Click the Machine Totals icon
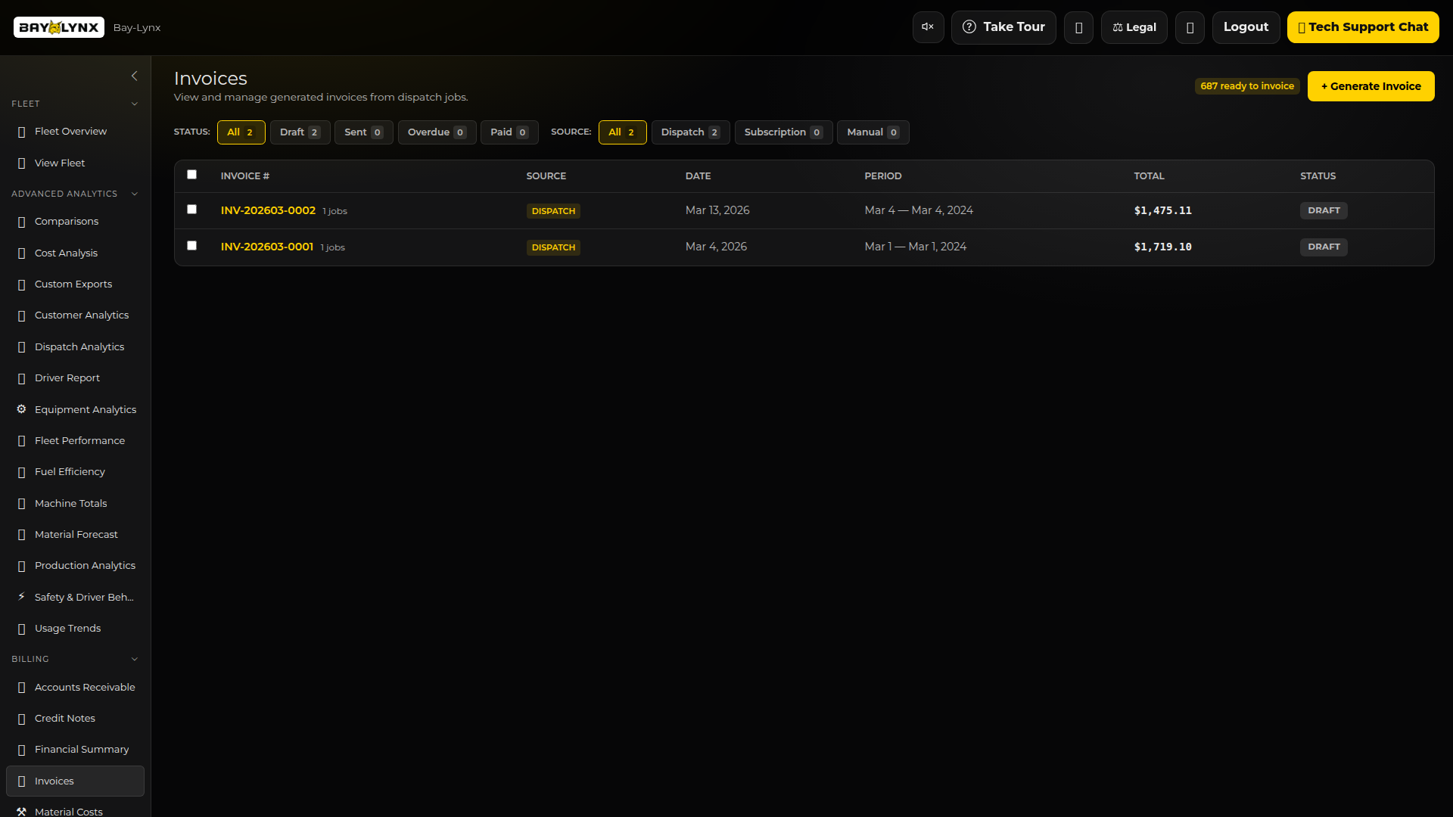This screenshot has height=817, width=1453. click(21, 504)
